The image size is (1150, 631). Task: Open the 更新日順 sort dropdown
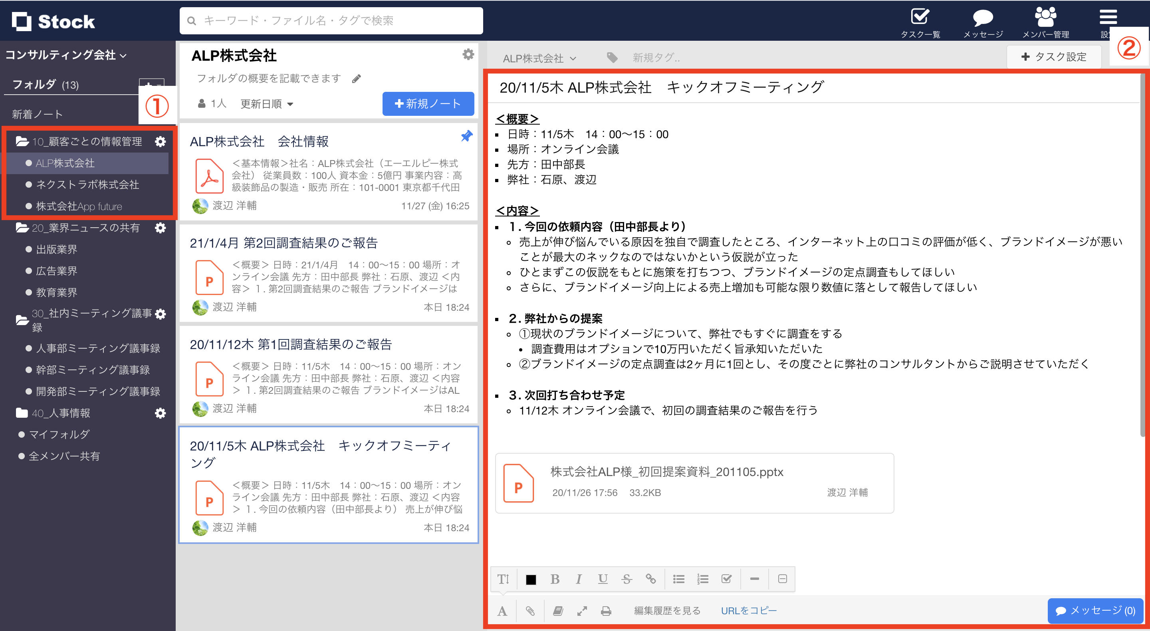tap(266, 104)
